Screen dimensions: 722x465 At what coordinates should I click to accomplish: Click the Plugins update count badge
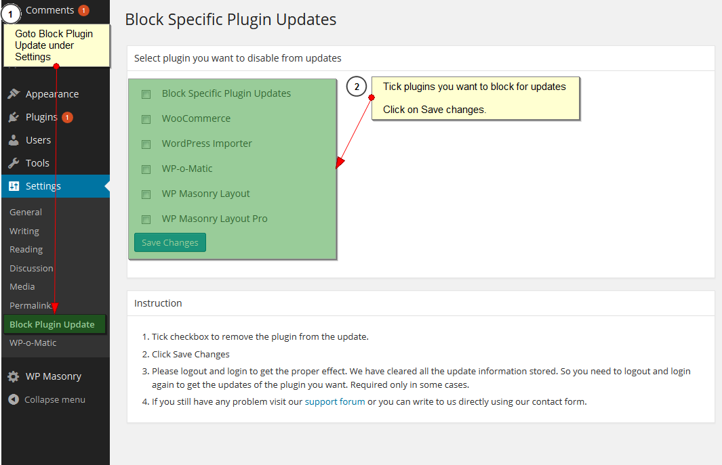pyautogui.click(x=67, y=117)
